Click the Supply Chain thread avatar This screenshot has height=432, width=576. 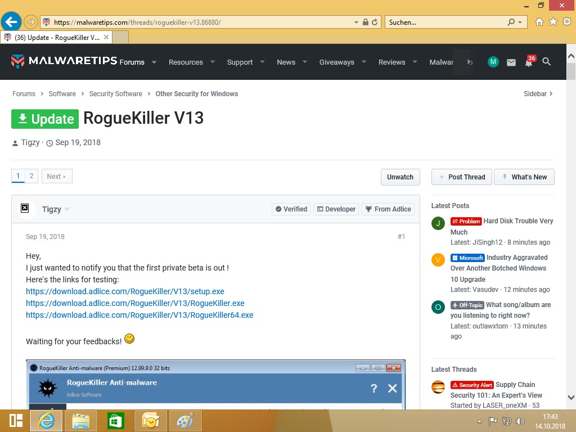(438, 387)
